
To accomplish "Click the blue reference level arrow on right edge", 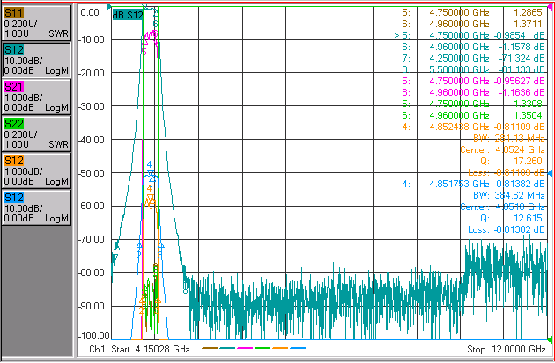I will tap(550, 173).
